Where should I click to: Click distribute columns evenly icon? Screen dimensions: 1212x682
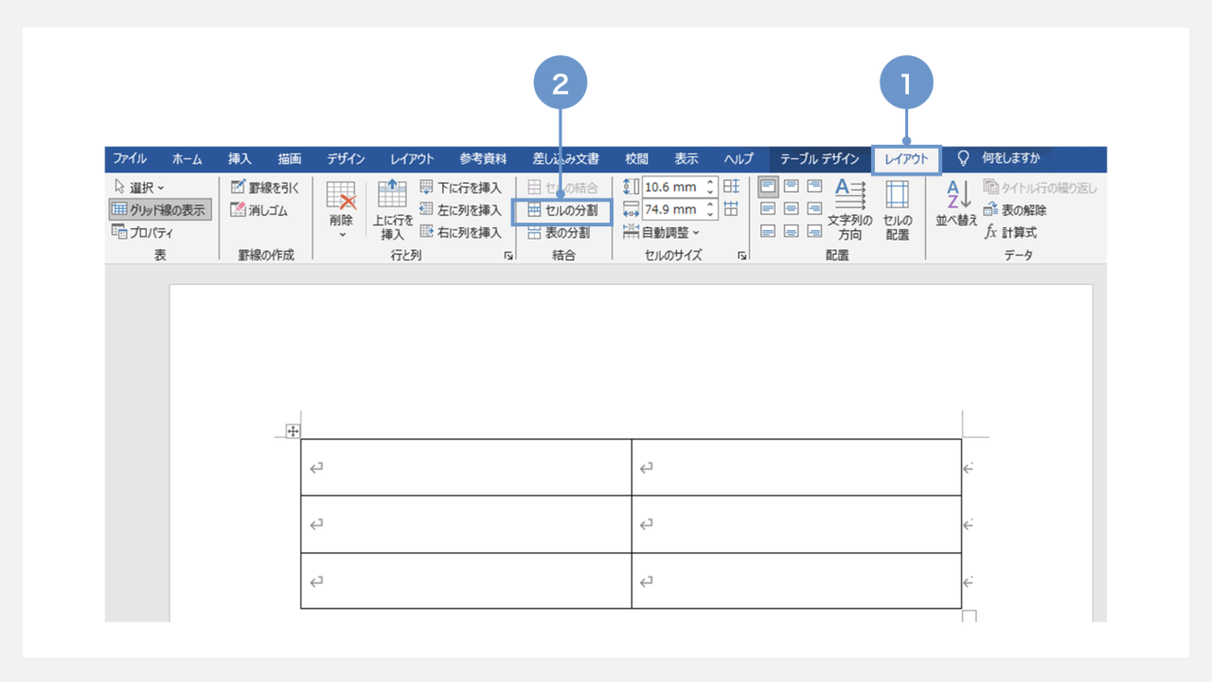(x=731, y=209)
